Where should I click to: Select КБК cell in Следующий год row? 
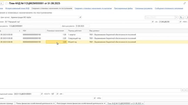pyautogui.click(x=34, y=38)
